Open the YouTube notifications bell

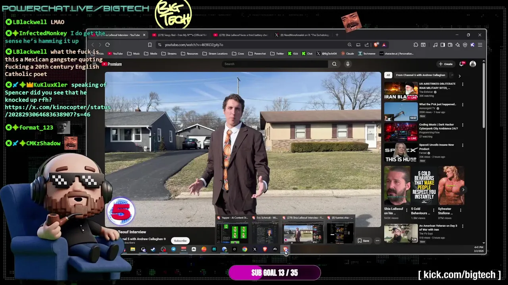(x=462, y=64)
